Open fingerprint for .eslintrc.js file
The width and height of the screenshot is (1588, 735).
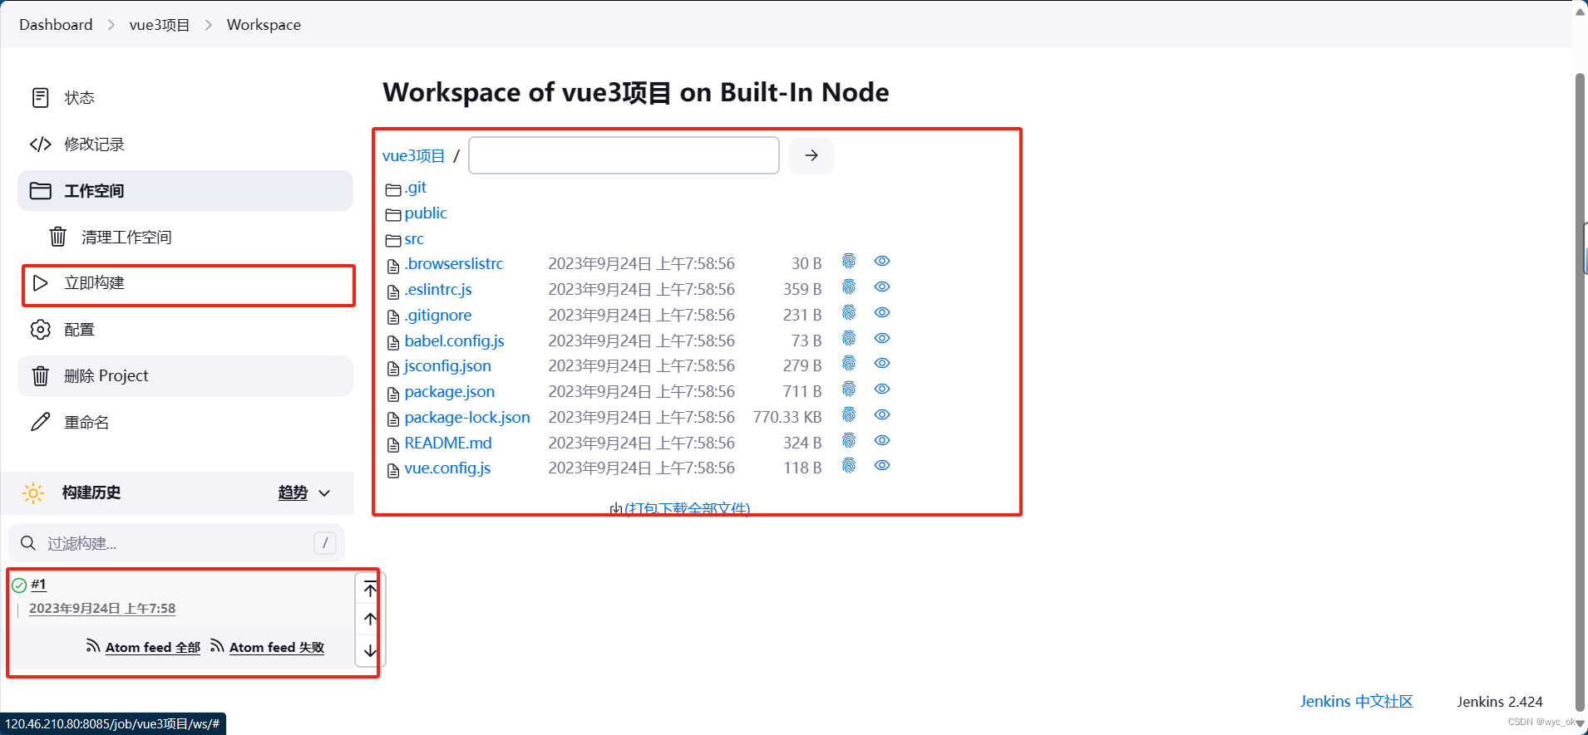[848, 287]
